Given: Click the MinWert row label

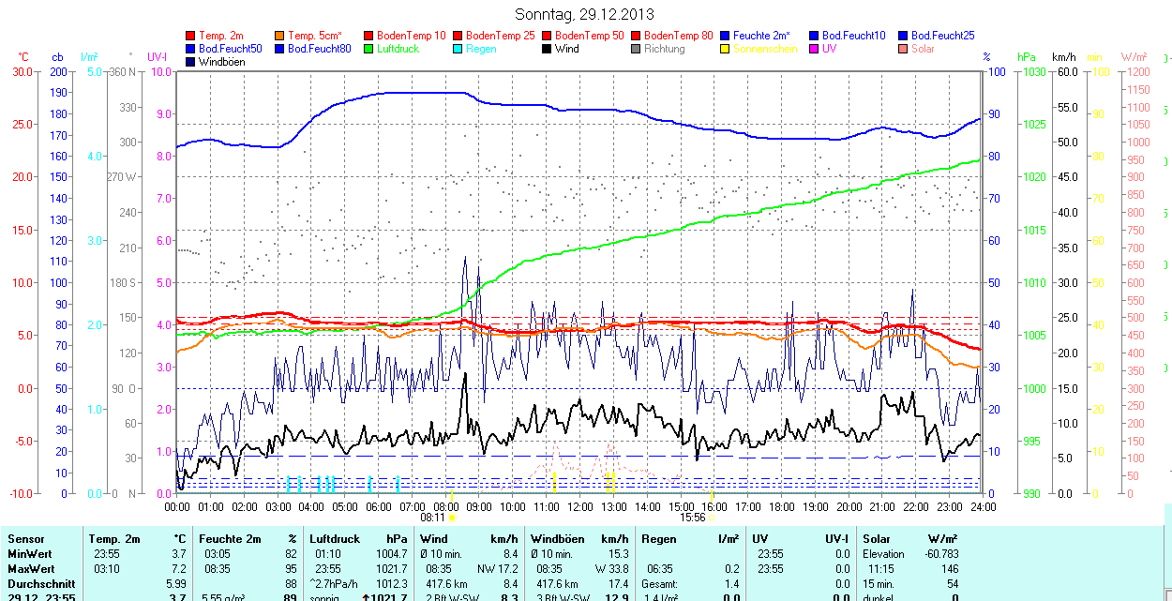Looking at the screenshot, I should [x=28, y=554].
